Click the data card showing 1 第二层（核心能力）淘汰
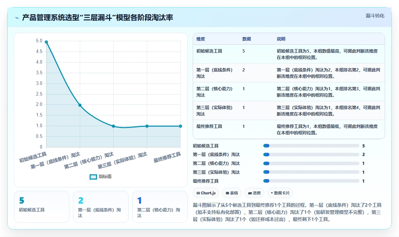Screen dimensions: 399x237 point(160,207)
